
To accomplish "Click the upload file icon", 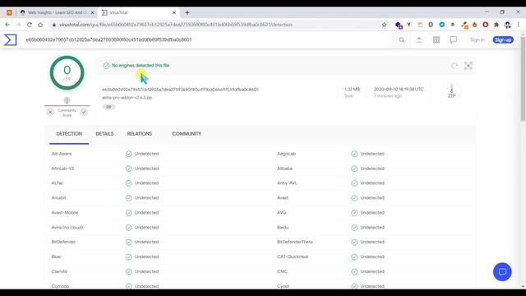I will (419, 40).
